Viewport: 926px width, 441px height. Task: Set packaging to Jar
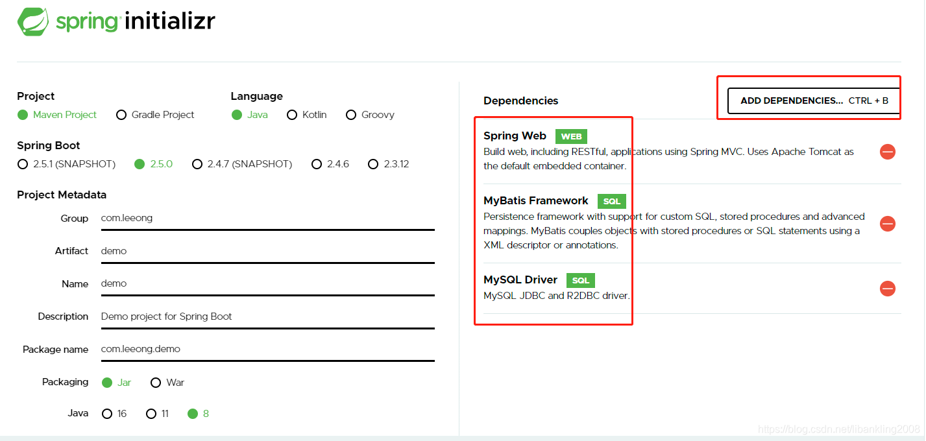(117, 383)
